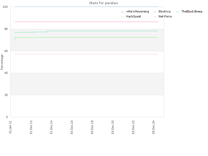Click the pink Electrica line near 86 percent
This screenshot has height=156, width=208.
pos(86,22)
